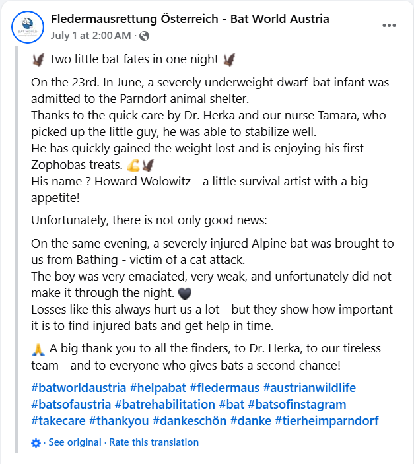Viewport: 414px width, 464px height.
Task: Open the #takecare hashtag
Action: [58, 421]
